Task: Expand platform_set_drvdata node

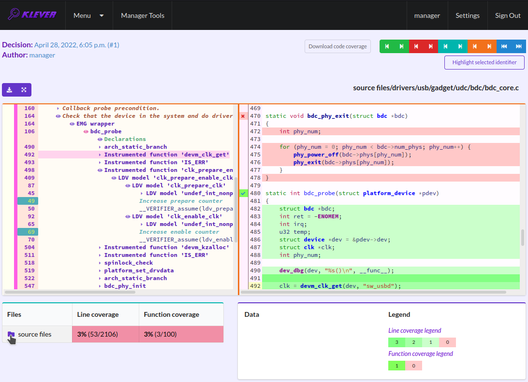Action: point(100,271)
